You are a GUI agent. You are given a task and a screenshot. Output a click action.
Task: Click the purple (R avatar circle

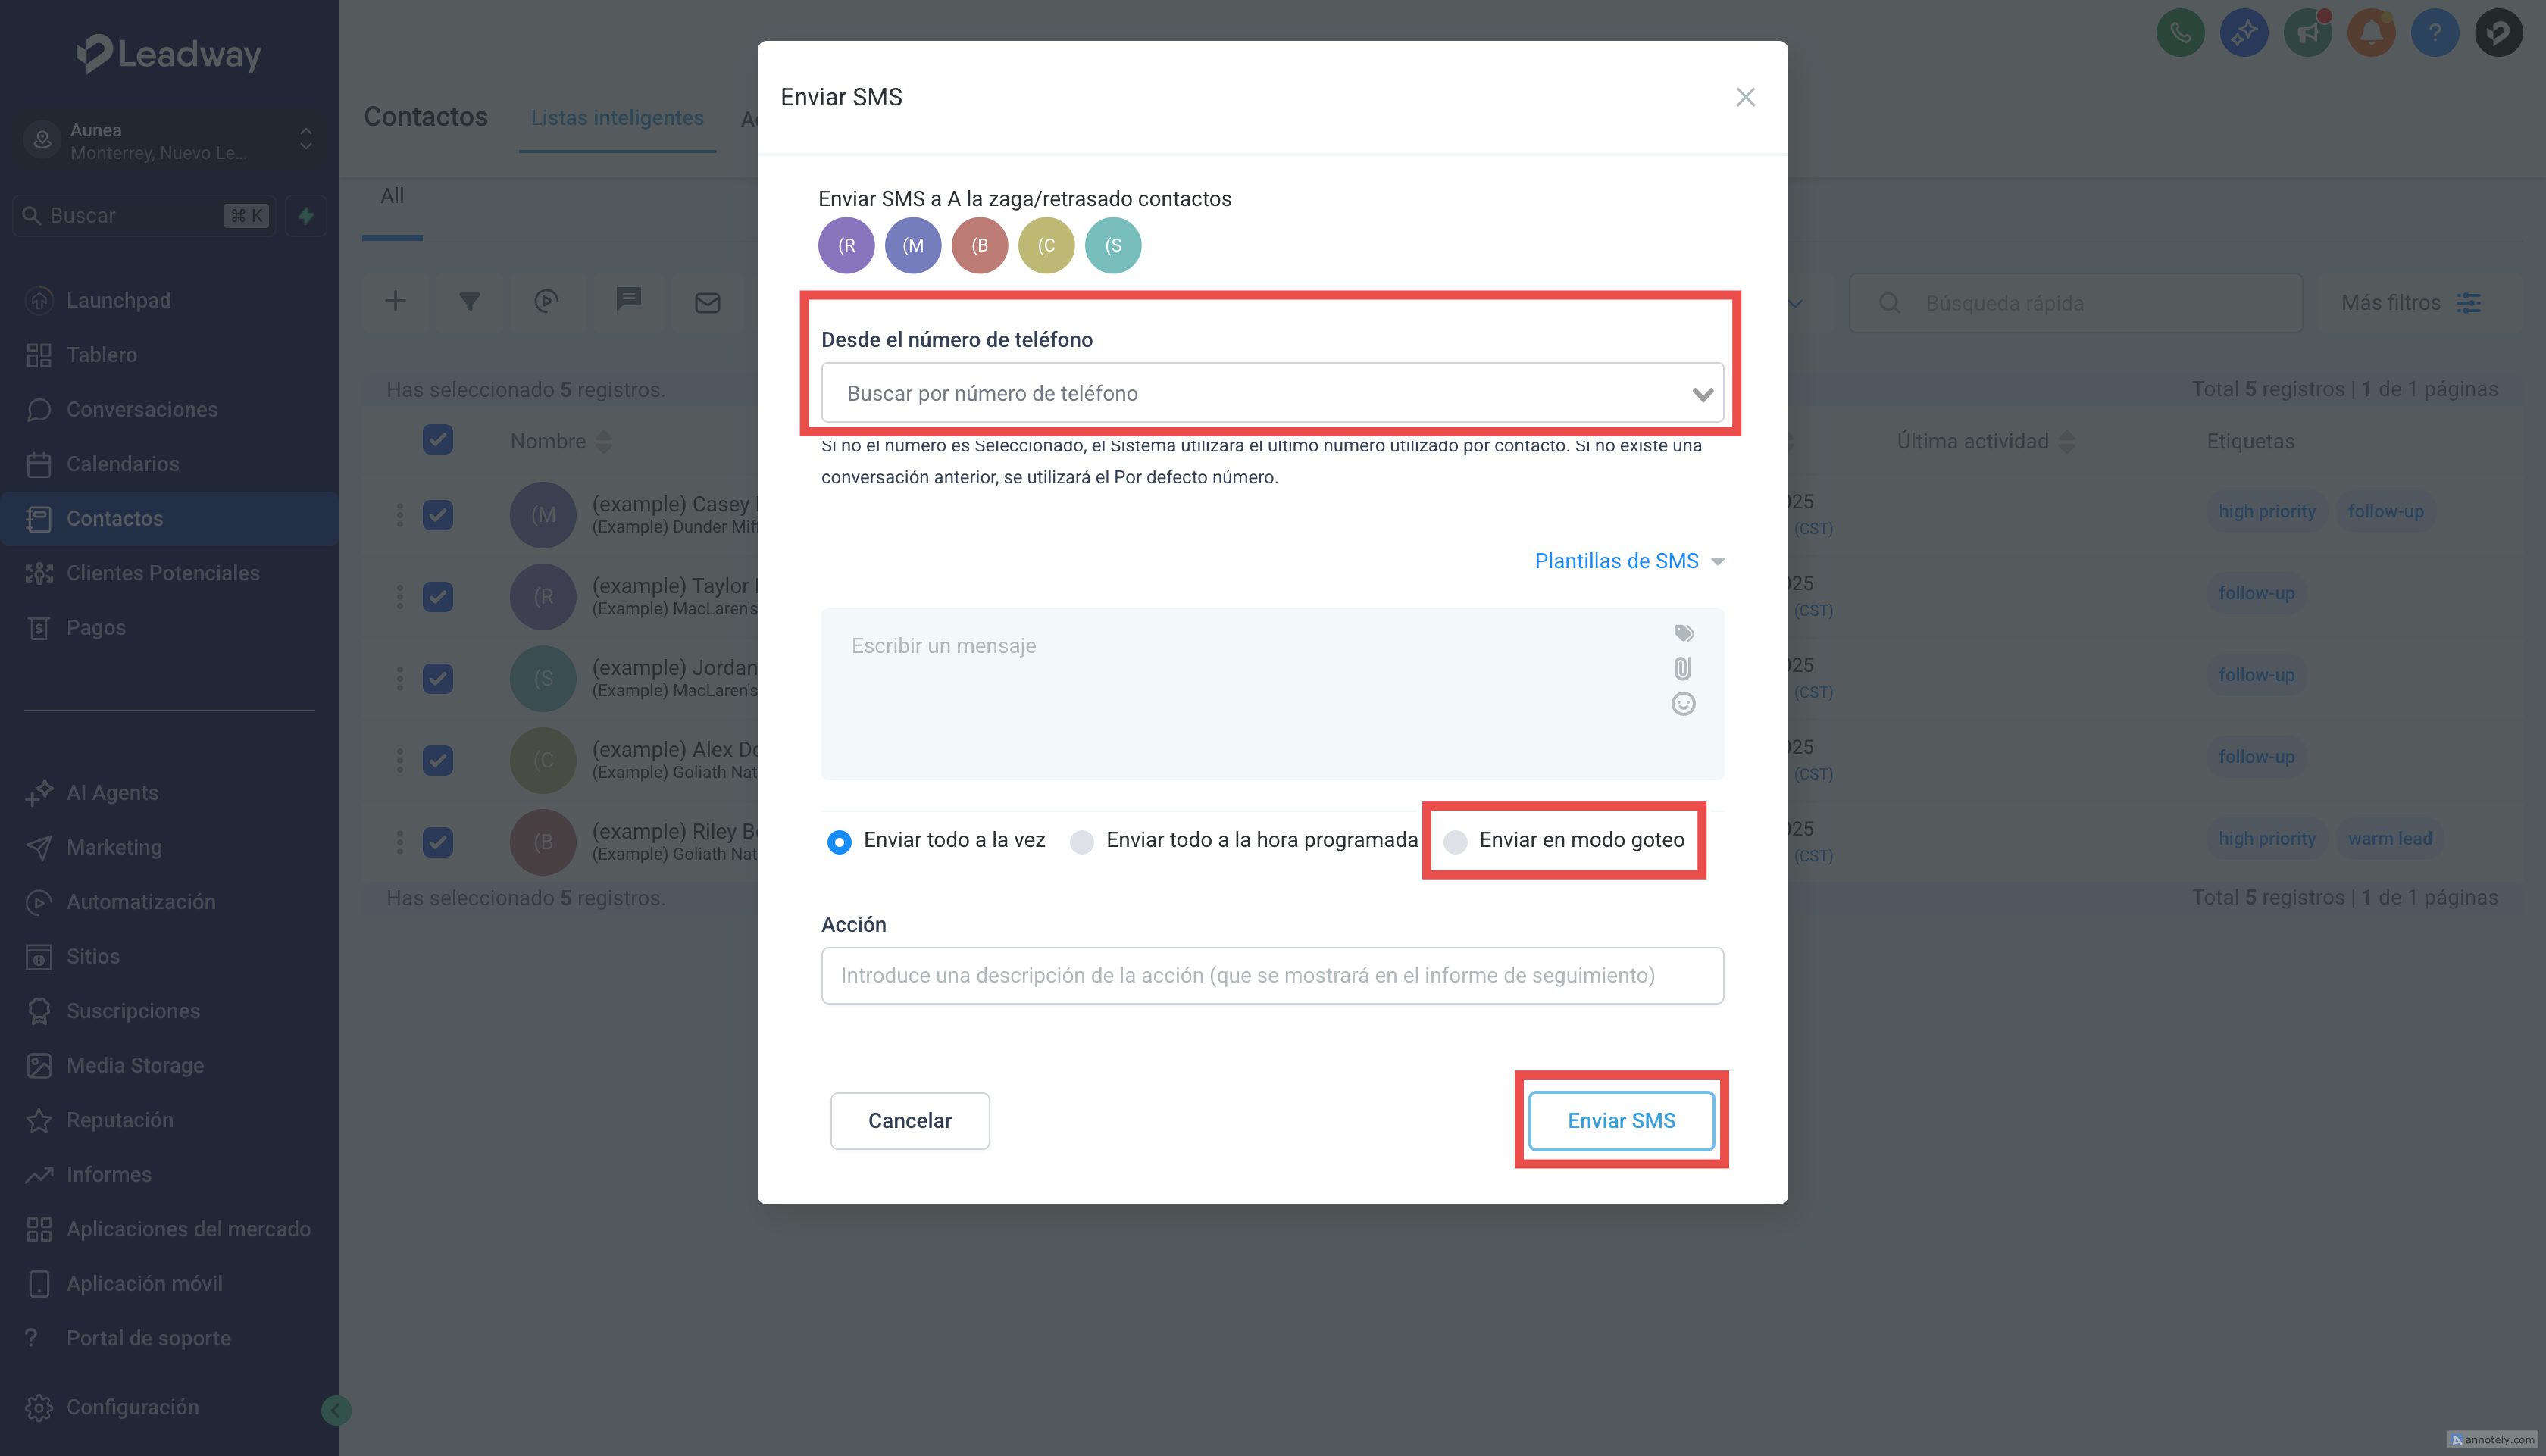[x=846, y=245]
